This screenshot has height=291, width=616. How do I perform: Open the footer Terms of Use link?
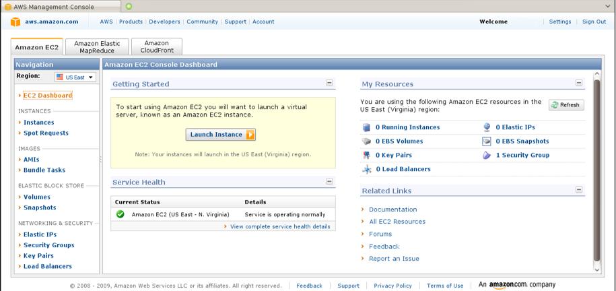(445, 286)
